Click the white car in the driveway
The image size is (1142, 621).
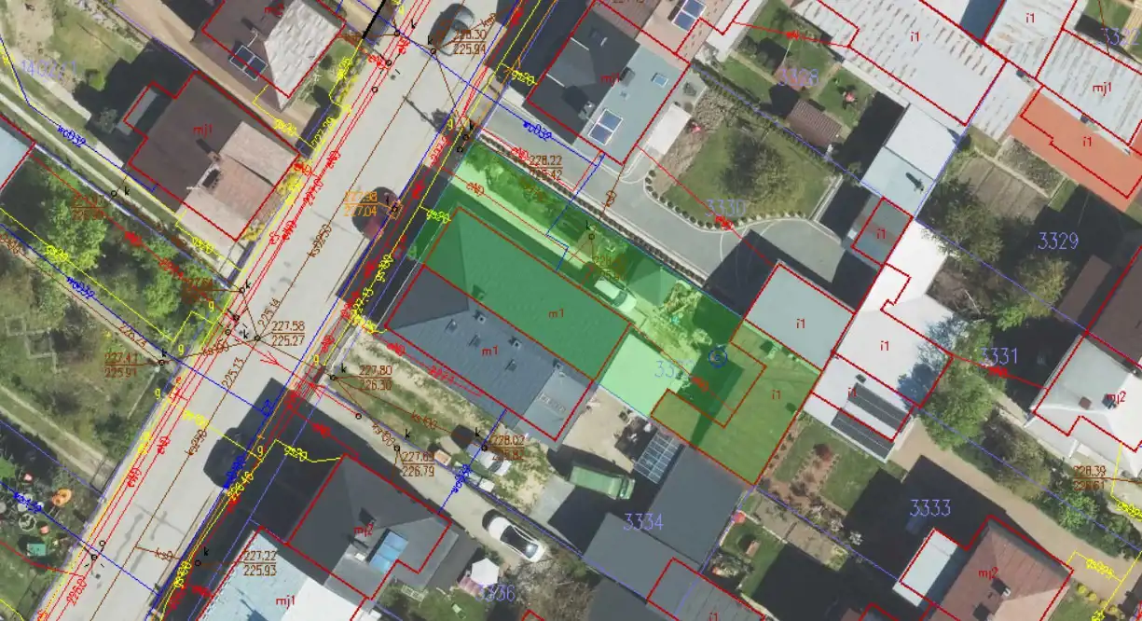(516, 538)
